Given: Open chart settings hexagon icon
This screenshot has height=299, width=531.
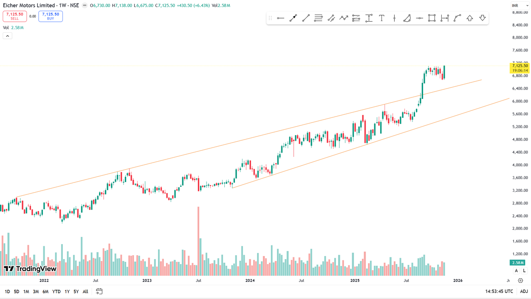Looking at the screenshot, I should tap(520, 280).
